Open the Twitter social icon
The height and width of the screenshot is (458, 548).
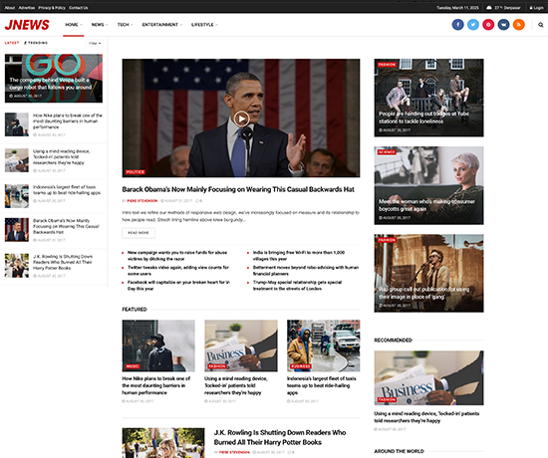pos(473,25)
